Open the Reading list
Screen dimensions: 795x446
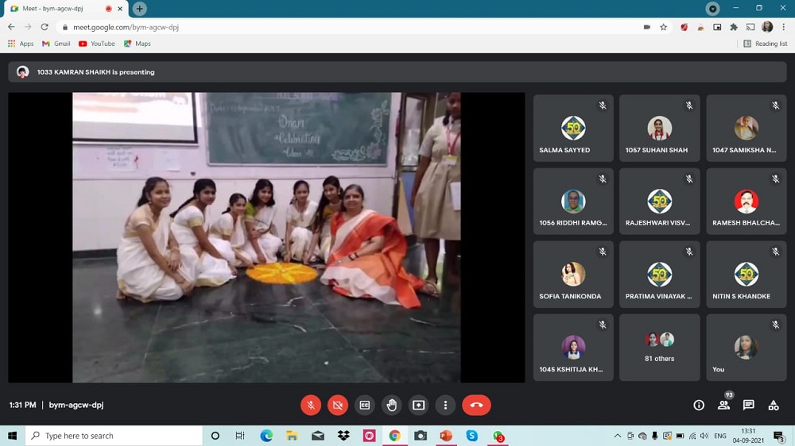766,44
